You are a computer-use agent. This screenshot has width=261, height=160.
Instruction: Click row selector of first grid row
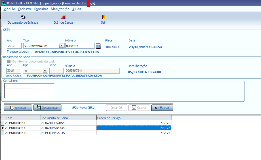(3, 123)
